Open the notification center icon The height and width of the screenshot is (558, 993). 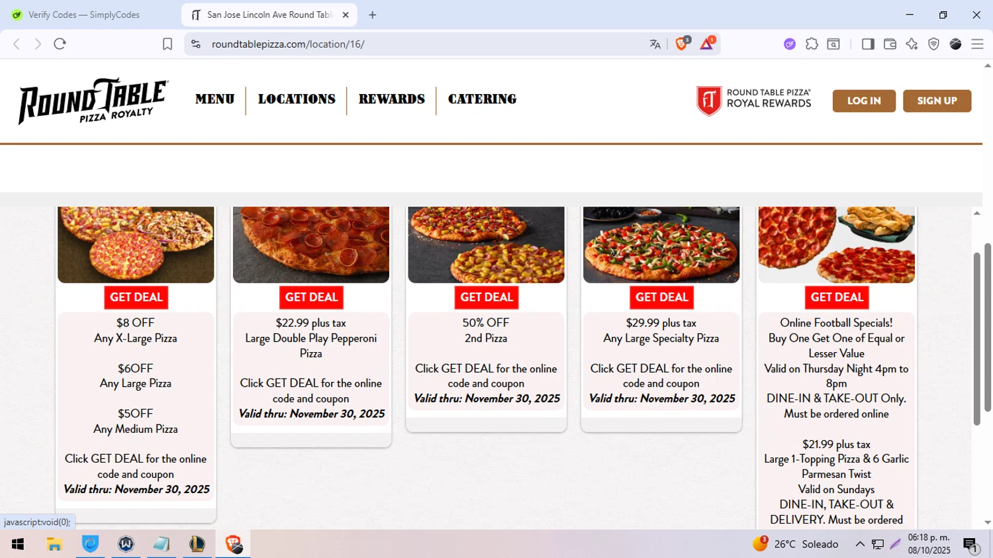point(971,545)
